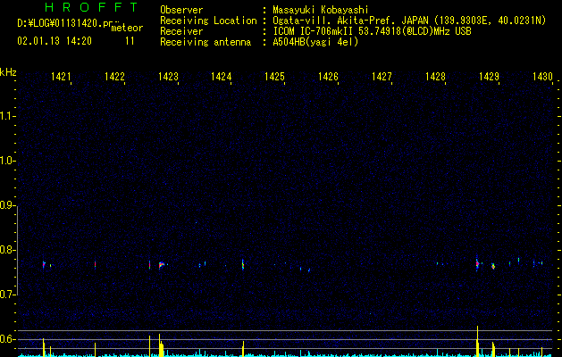Click the 0.9 frequency axis label

click(x=7, y=205)
